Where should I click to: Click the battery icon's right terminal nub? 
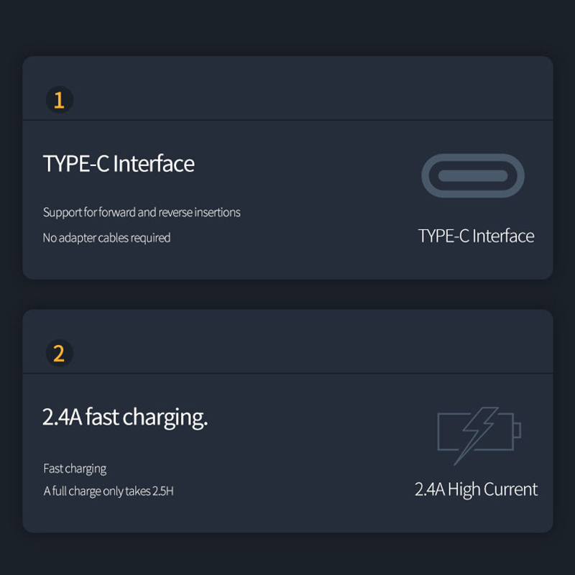(516, 431)
